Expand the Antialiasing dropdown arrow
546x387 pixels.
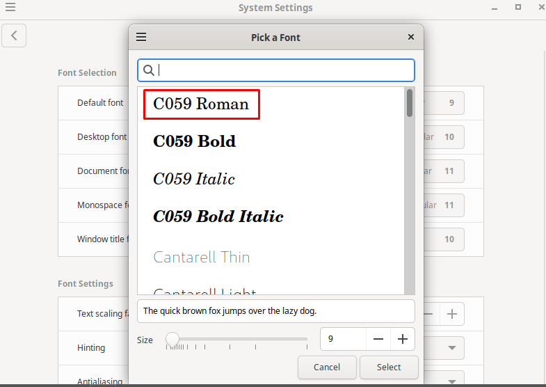click(452, 381)
